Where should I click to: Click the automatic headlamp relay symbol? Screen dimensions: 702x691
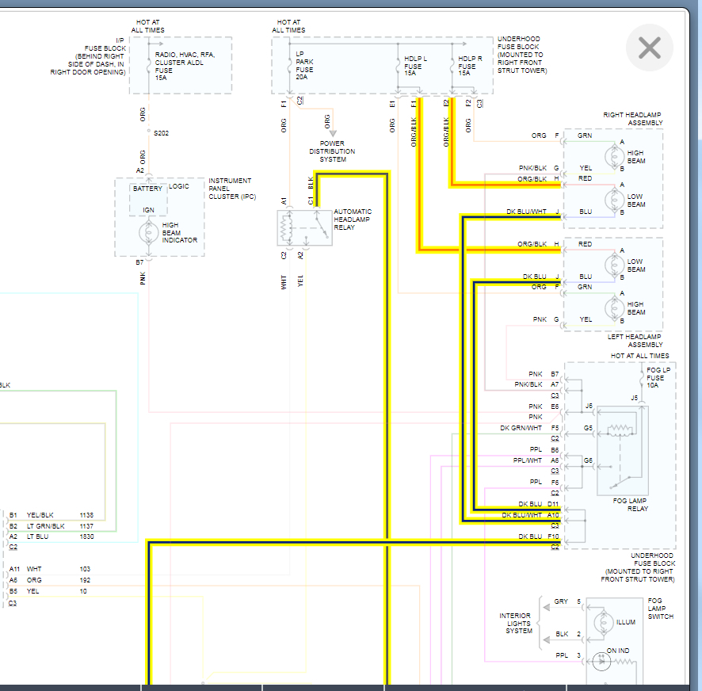(304, 228)
